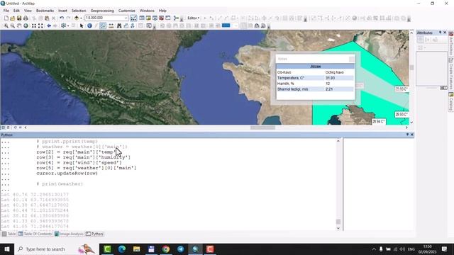
Task: Expand the Select Features dropdown arrow
Action: pos(68,26)
